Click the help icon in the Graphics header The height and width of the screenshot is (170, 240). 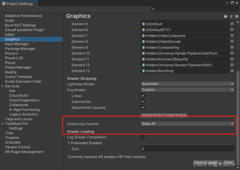pos(225,16)
